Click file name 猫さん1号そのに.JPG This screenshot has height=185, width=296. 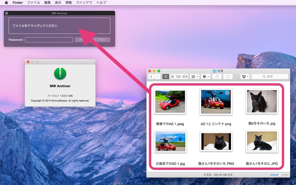click(x=262, y=164)
